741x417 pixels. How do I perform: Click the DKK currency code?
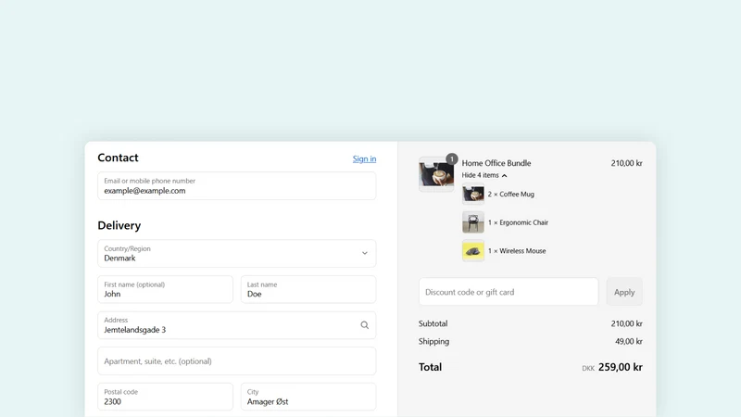[588, 368]
